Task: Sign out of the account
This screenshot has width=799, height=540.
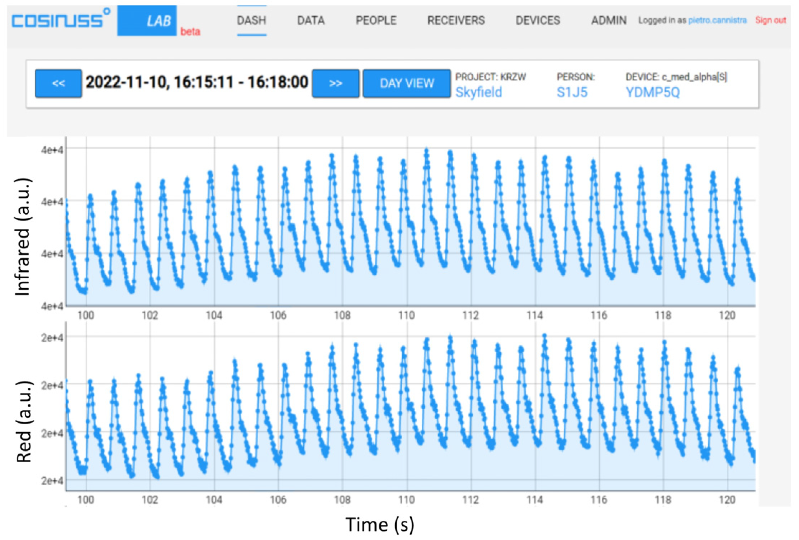Action: [x=770, y=20]
